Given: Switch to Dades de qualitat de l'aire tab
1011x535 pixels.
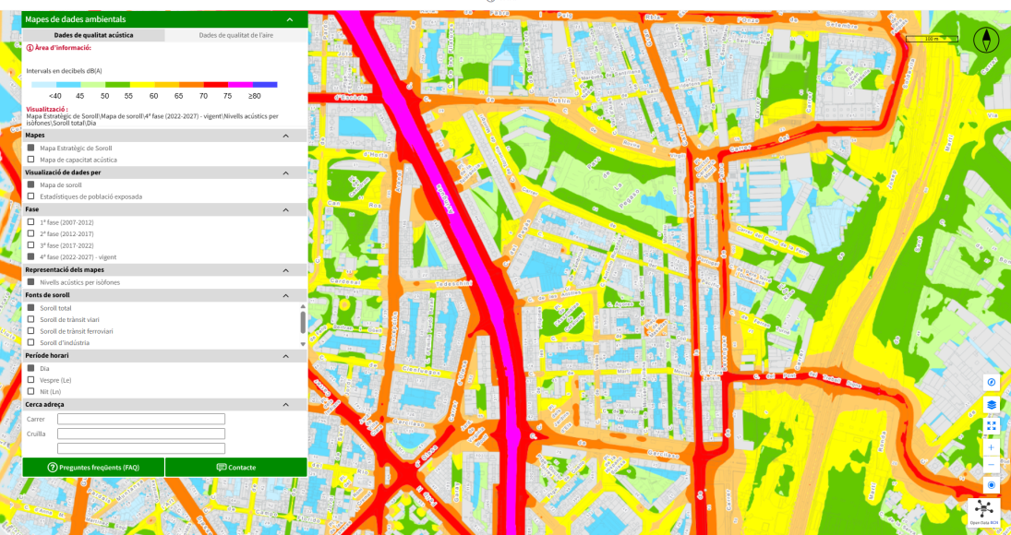Looking at the screenshot, I should (235, 35).
